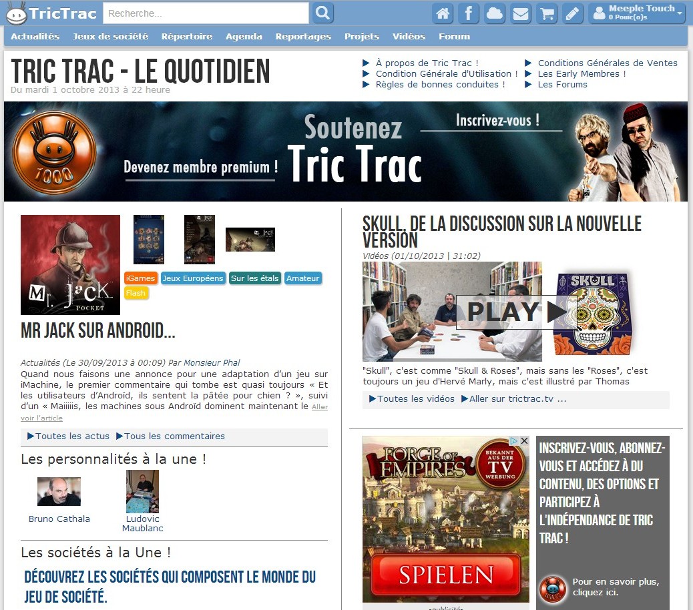
Task: Open the blue game board screenshot thumbnail
Action: 148,240
